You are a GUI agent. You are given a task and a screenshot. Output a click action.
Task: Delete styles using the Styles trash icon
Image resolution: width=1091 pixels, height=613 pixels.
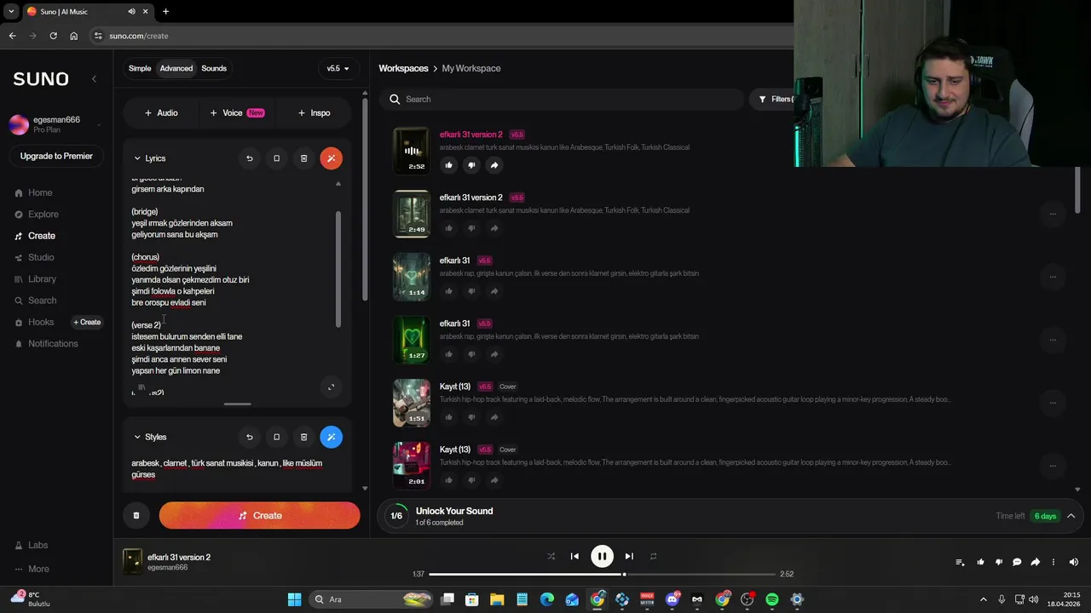coord(303,437)
